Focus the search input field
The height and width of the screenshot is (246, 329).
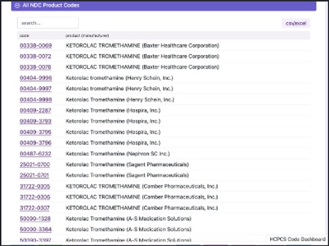(48, 23)
